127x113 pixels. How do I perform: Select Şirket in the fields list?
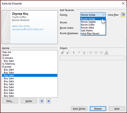coord(30,55)
